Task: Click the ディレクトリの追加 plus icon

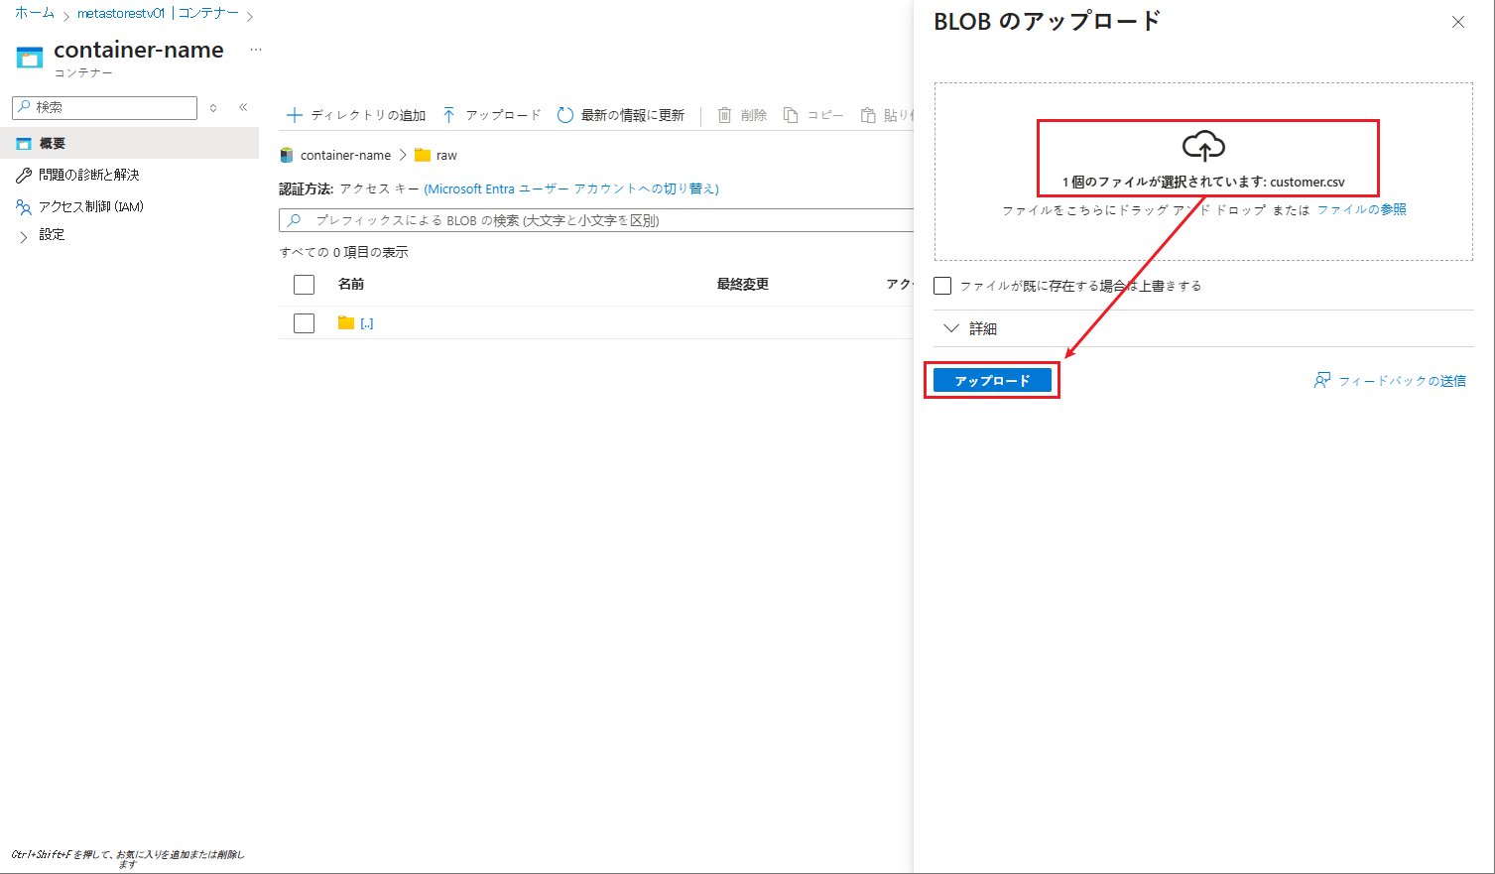Action: (x=294, y=115)
